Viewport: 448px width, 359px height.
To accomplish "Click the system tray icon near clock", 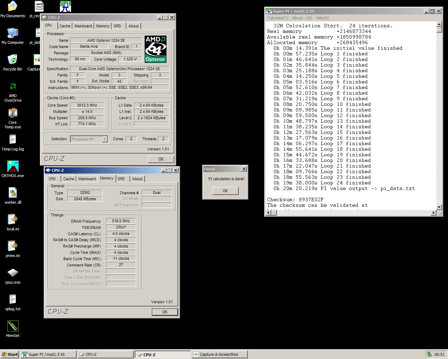I will point(429,354).
